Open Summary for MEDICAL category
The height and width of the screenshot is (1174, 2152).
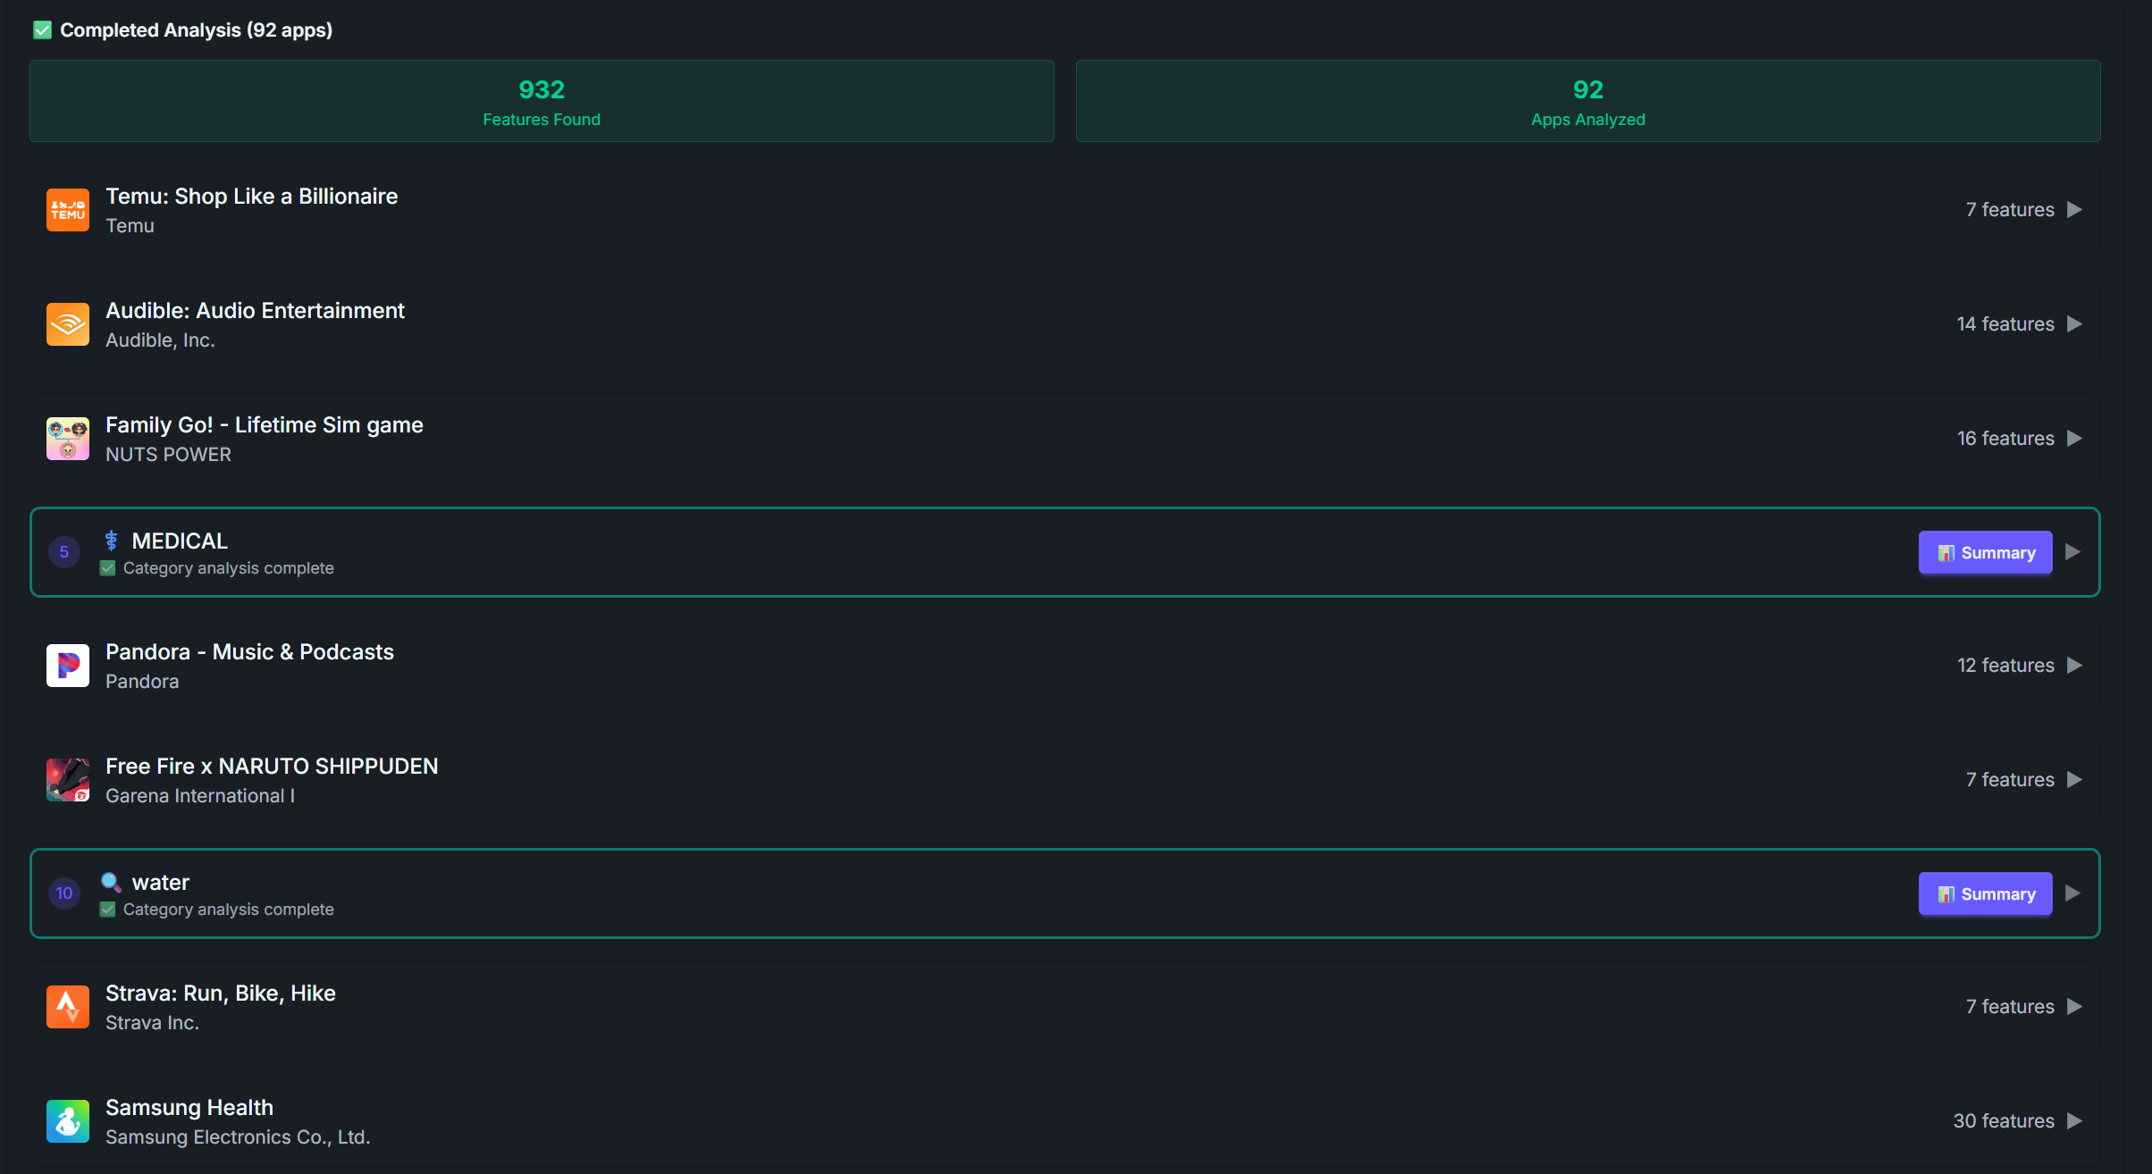[x=1986, y=553]
